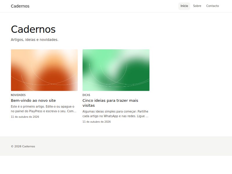Click the excerpt starting 'Algumas ideias simples'
Viewport: 232px width, 174px height.
tap(115, 114)
